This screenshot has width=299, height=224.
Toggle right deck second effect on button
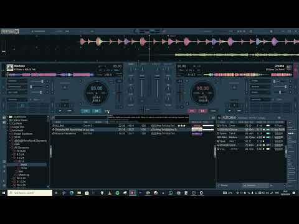tap(290, 86)
